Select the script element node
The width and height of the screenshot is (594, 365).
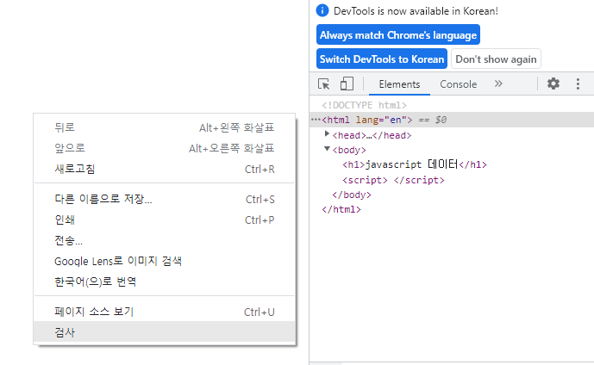coord(393,180)
